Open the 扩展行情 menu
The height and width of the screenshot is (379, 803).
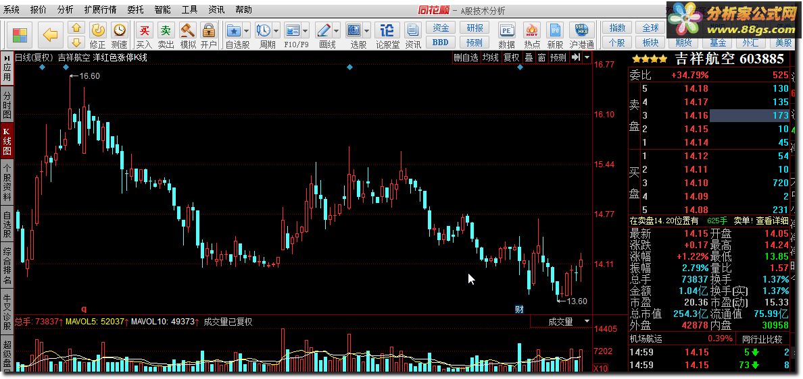(x=100, y=9)
